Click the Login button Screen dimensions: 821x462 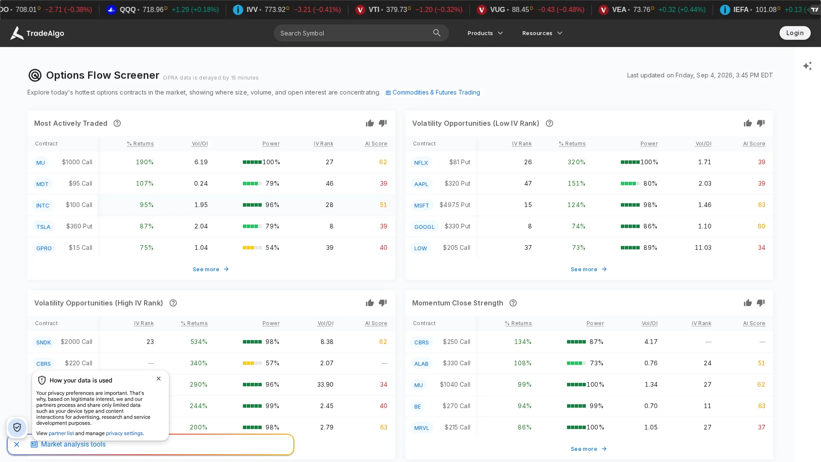pyautogui.click(x=795, y=33)
